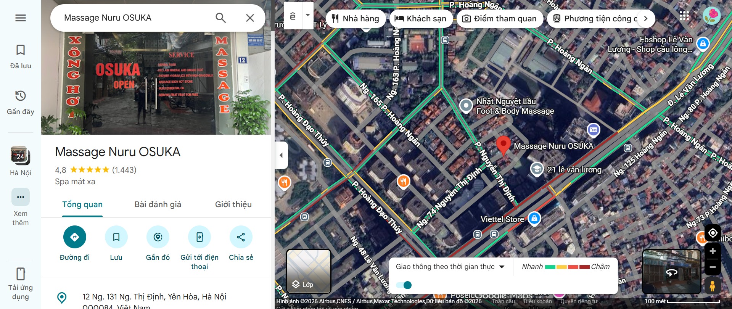
Task: Expand more category chips arrow
Action: (x=646, y=18)
